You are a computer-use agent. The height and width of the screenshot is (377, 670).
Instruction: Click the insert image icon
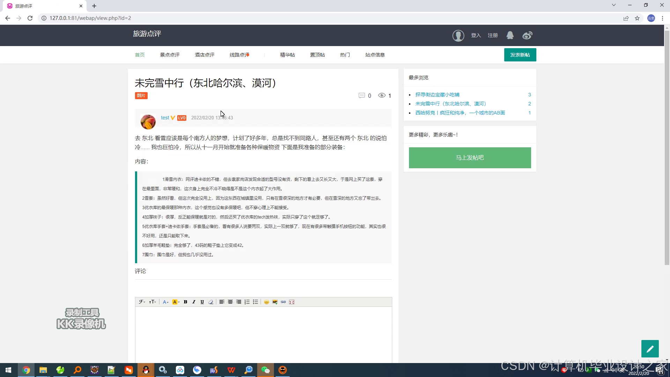point(275,302)
